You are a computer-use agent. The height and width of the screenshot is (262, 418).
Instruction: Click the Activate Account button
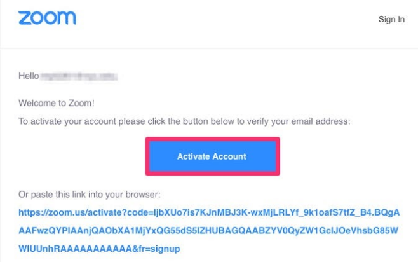click(212, 156)
